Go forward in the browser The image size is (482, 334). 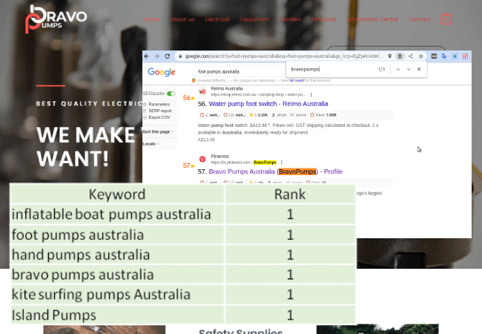(x=157, y=56)
